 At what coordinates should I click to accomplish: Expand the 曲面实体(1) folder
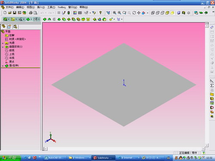click(x=3, y=47)
